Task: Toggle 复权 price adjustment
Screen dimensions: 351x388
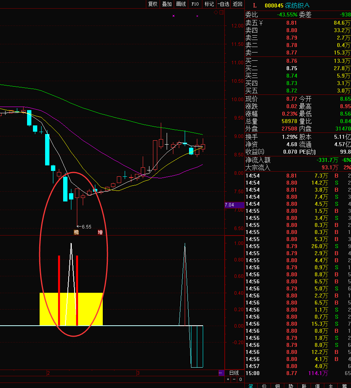Action: [153, 4]
